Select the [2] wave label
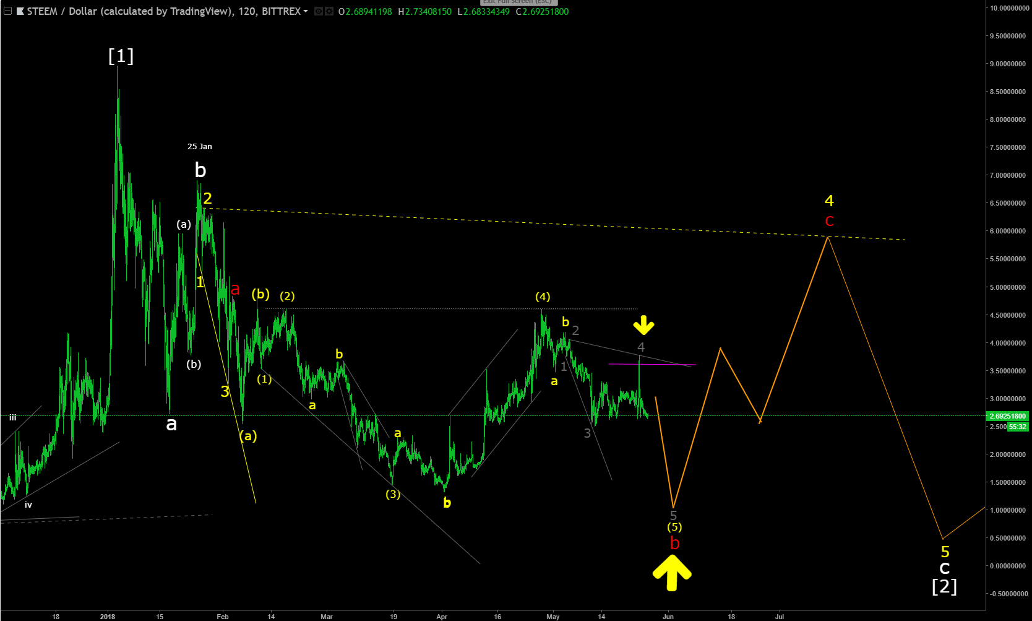This screenshot has height=621, width=1032. point(945,586)
